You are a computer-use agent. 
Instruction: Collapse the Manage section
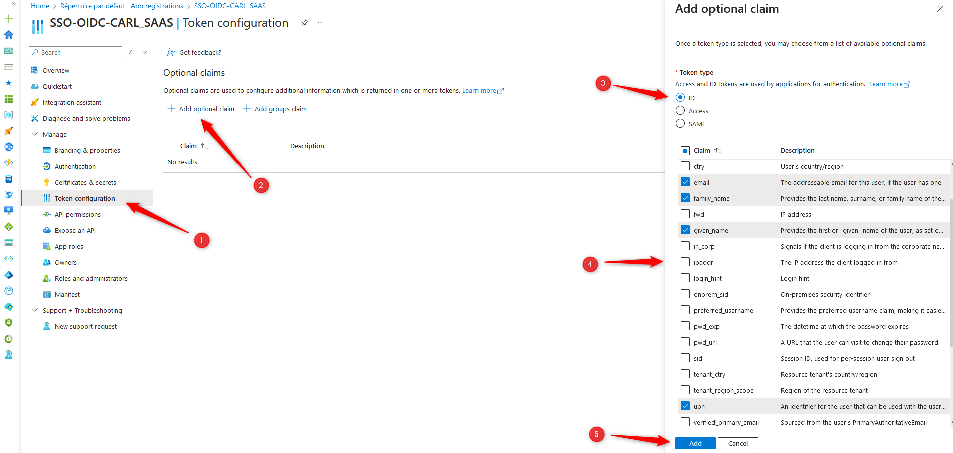(35, 134)
